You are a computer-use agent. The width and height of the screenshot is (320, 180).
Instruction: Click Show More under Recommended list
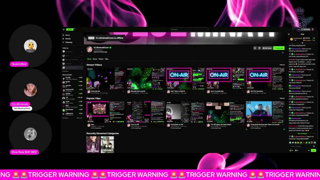[65, 118]
